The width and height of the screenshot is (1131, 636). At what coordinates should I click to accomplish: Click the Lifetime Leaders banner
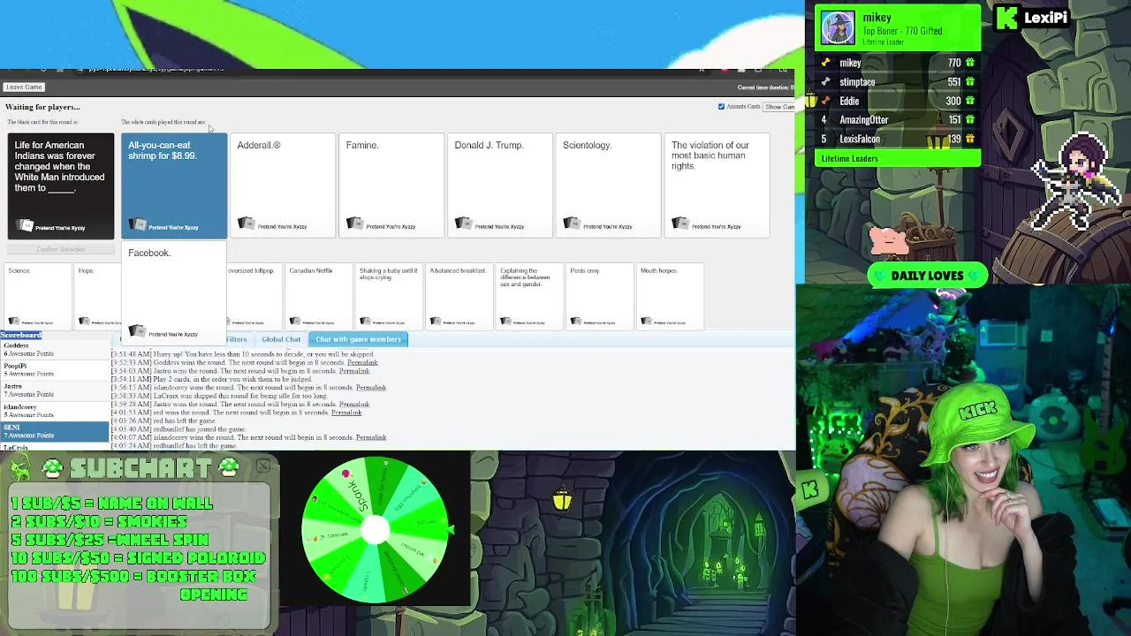click(897, 158)
